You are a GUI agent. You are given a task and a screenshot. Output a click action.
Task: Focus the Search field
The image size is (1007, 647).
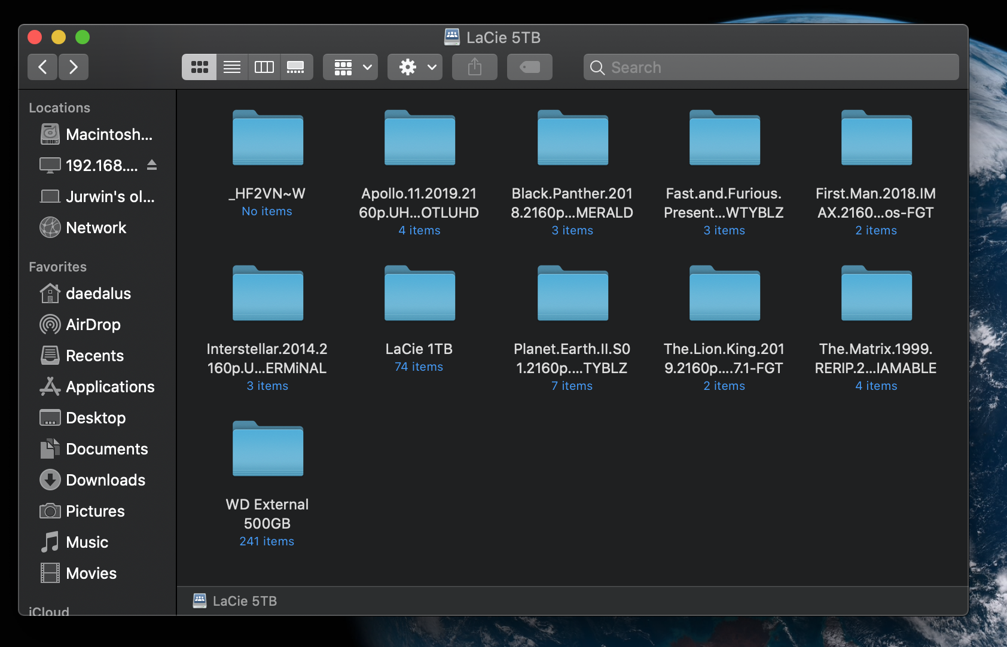tap(771, 67)
